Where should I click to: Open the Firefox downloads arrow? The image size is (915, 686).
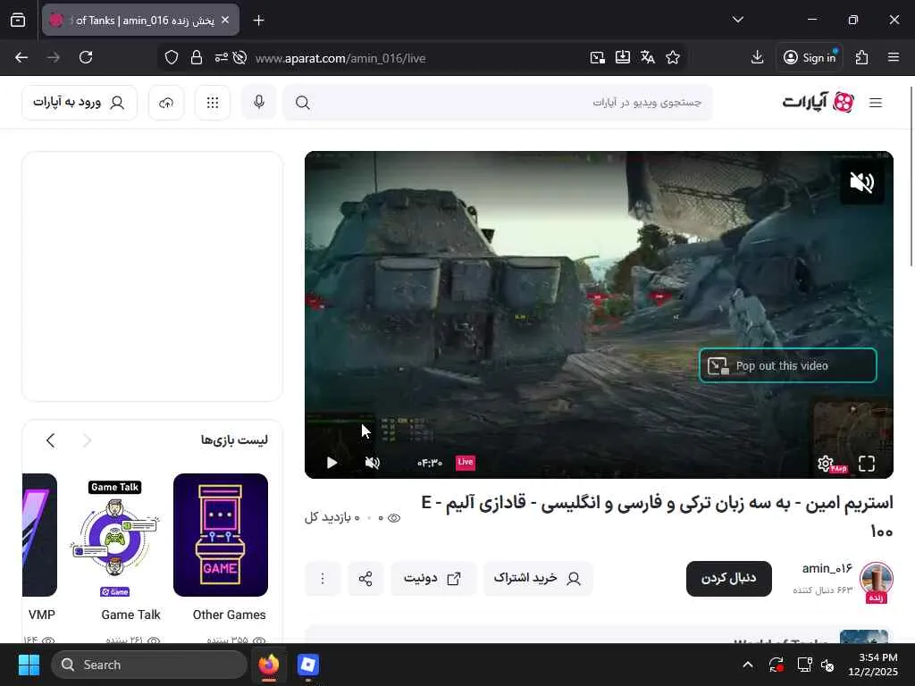(x=757, y=57)
